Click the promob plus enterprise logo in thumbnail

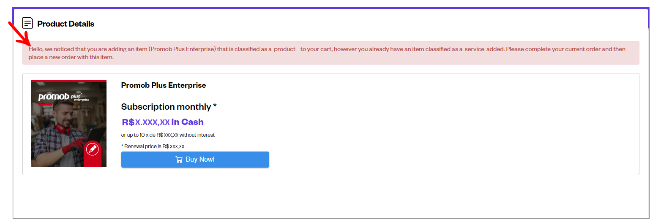[x=63, y=97]
